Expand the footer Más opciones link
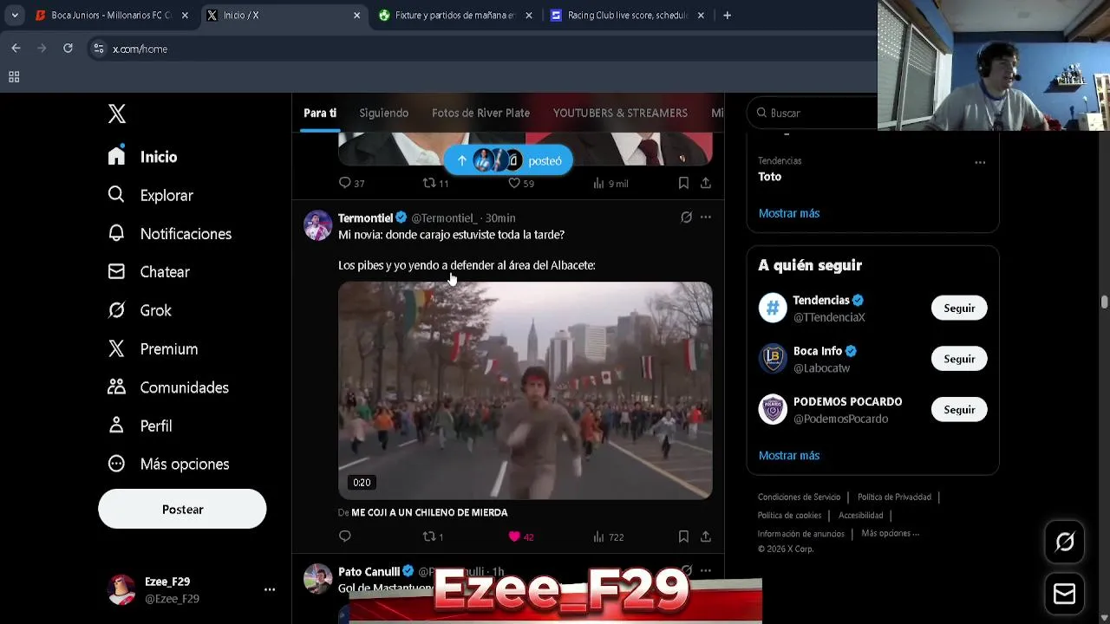1110x624 pixels. (x=890, y=533)
